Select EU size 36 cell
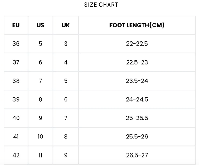Viewport: 199px width, 165px height. 16,44
